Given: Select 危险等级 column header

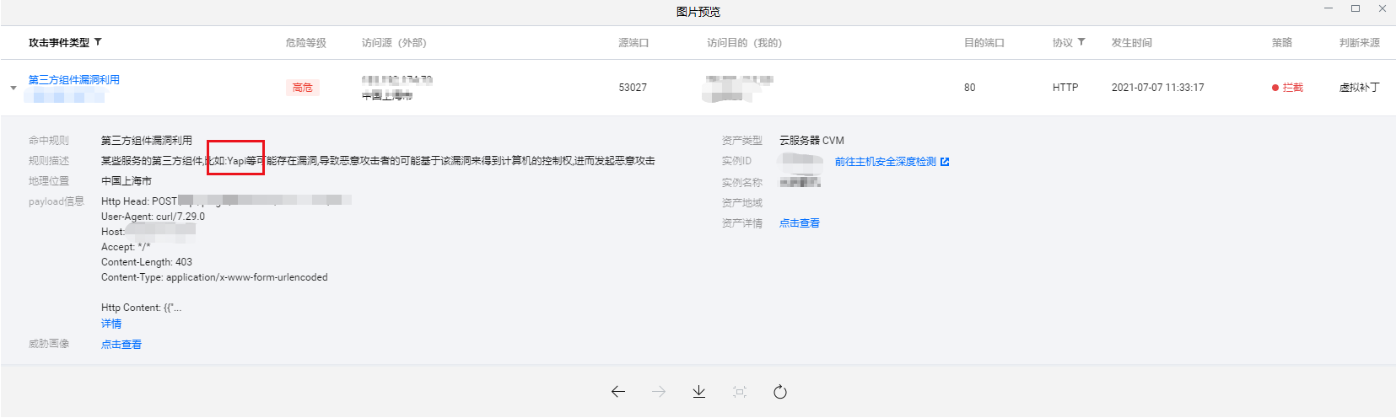Looking at the screenshot, I should [305, 43].
